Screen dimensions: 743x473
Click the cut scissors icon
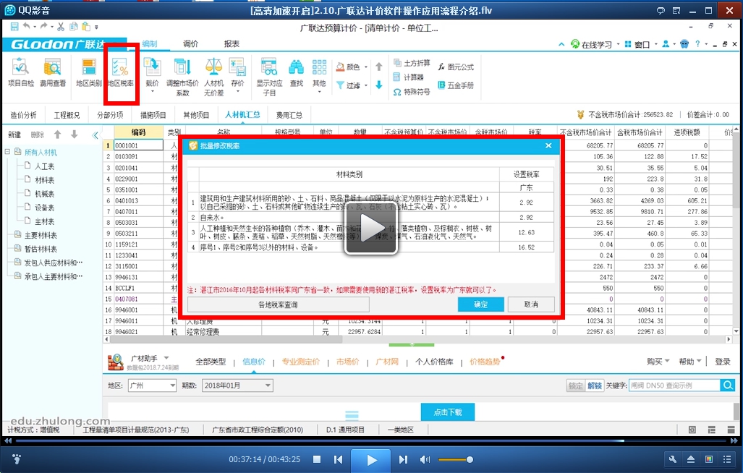click(61, 27)
